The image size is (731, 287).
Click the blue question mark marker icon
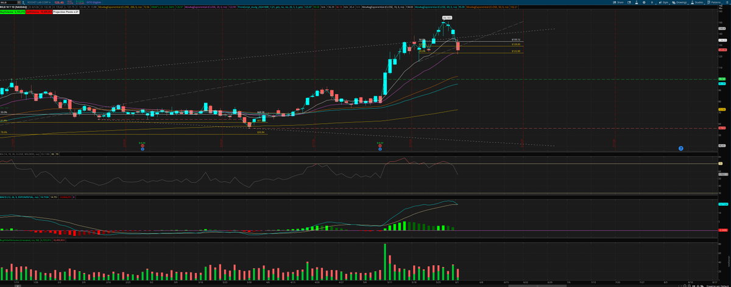(680, 148)
